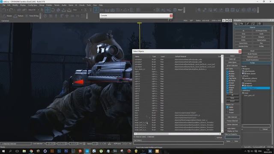Screen dimensions: 274x154
Task: Click Select All in Select Objects dialog
Action: point(232,59)
